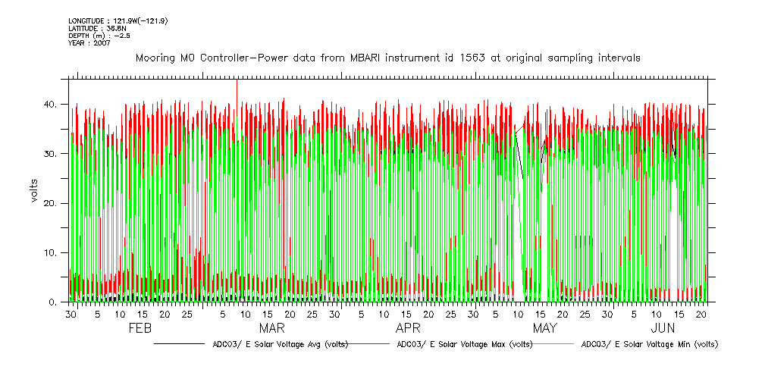The height and width of the screenshot is (382, 765).
Task: Click the Solar Voltage Max legend entry
Action: 462,344
